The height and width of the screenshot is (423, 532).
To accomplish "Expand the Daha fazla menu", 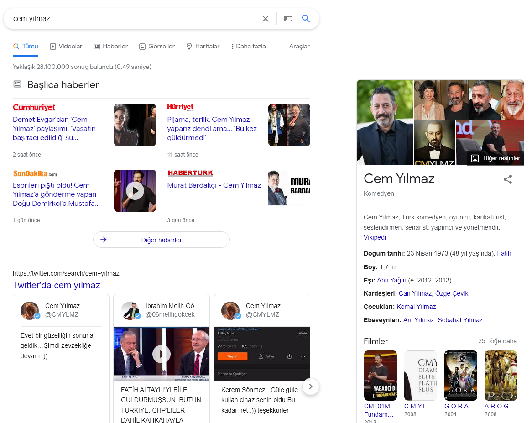I will click(x=248, y=47).
